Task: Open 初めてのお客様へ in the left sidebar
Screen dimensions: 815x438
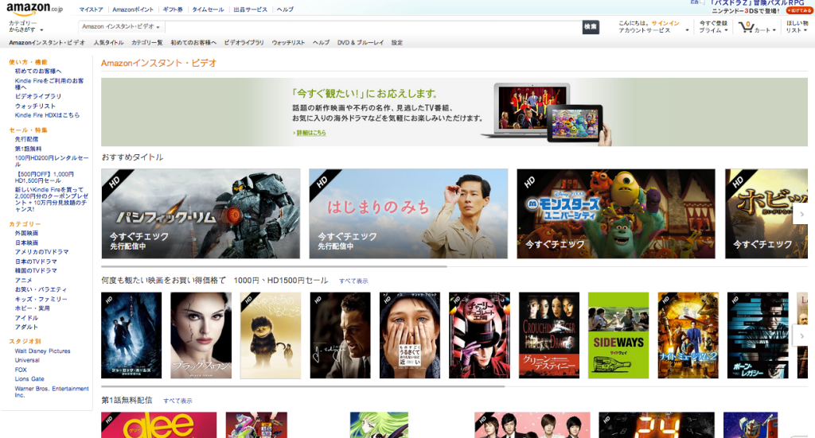Action: click(x=38, y=71)
